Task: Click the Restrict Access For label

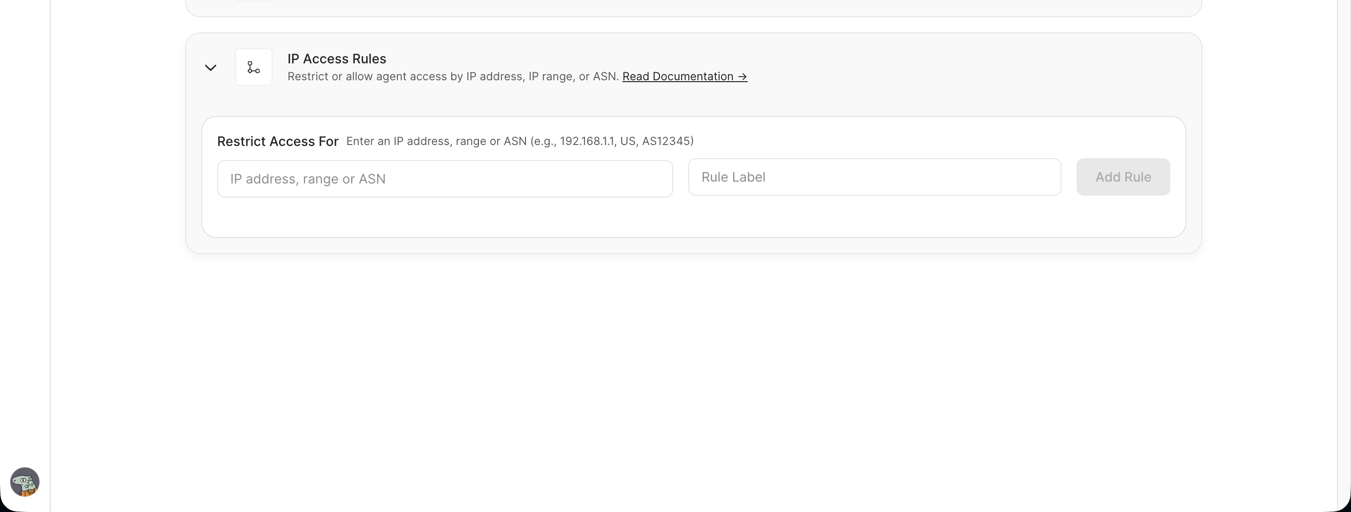Action: click(x=277, y=142)
